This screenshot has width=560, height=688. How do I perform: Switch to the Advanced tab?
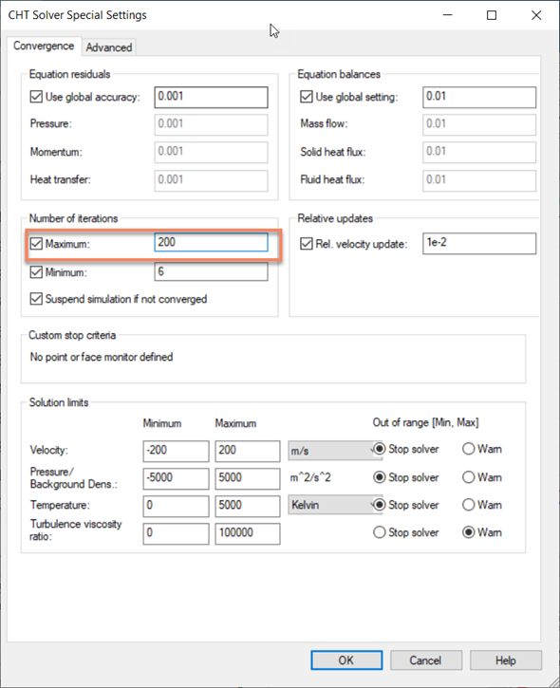click(x=109, y=47)
